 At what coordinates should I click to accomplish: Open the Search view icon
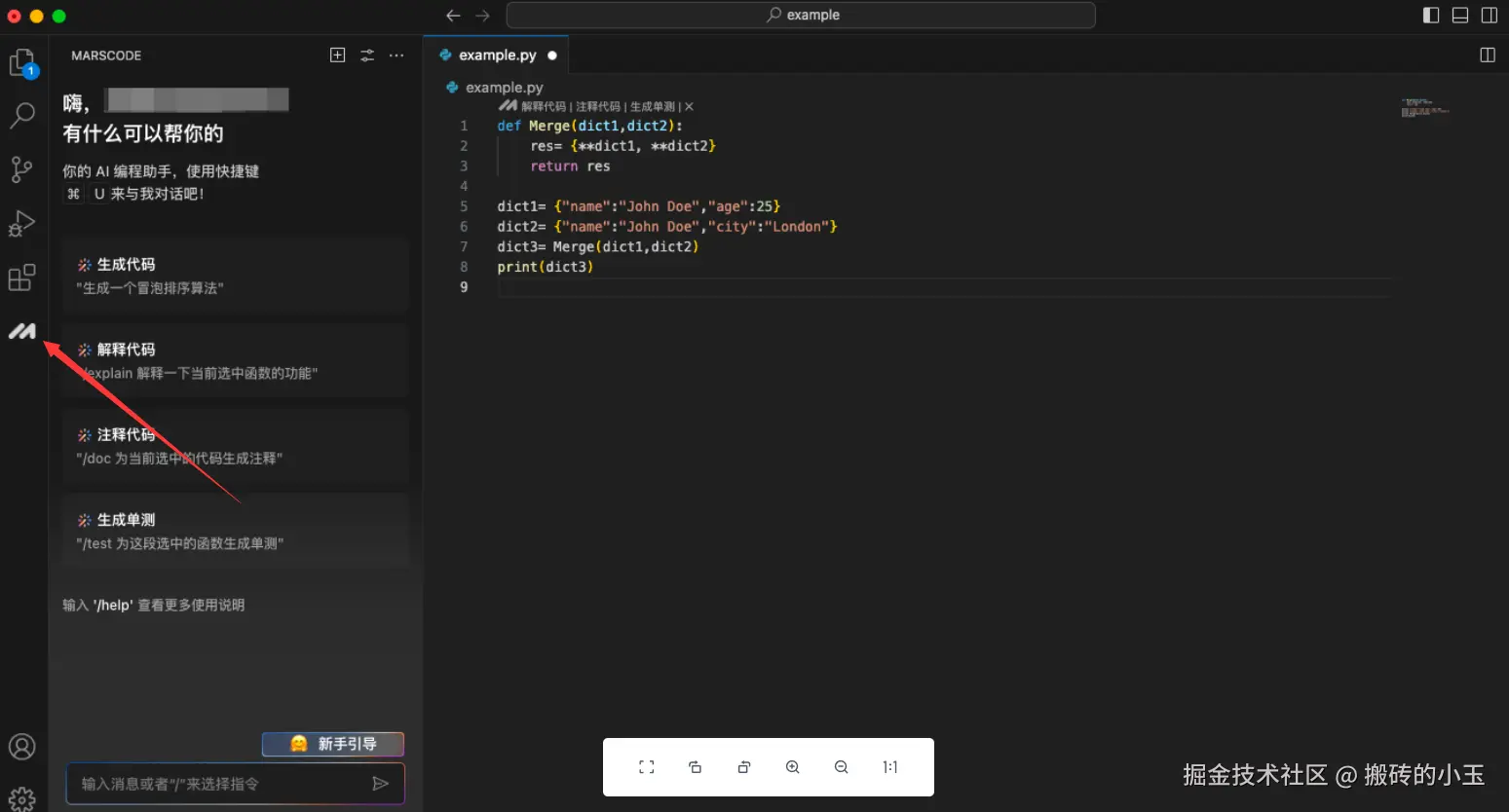tap(21, 115)
